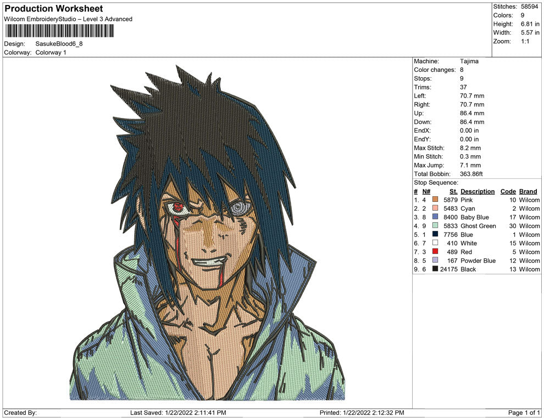Click the 'Printed: 1/22/2022 2:12:32 PM' text

[362, 413]
